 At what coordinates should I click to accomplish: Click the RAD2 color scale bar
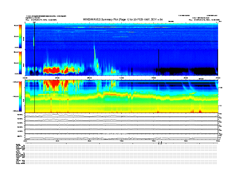pyautogui.click(x=20, y=37)
